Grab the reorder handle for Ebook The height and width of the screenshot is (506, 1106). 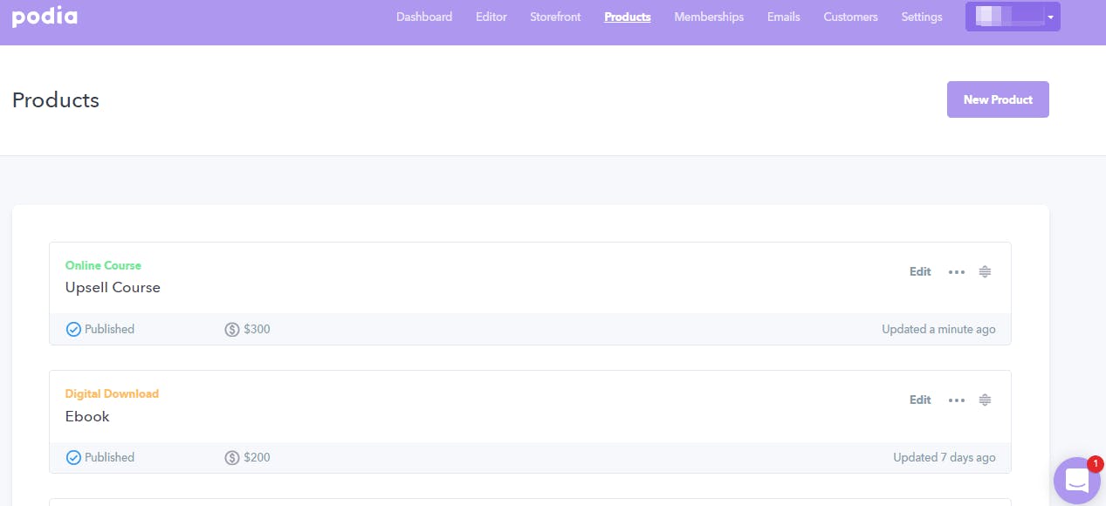click(985, 400)
